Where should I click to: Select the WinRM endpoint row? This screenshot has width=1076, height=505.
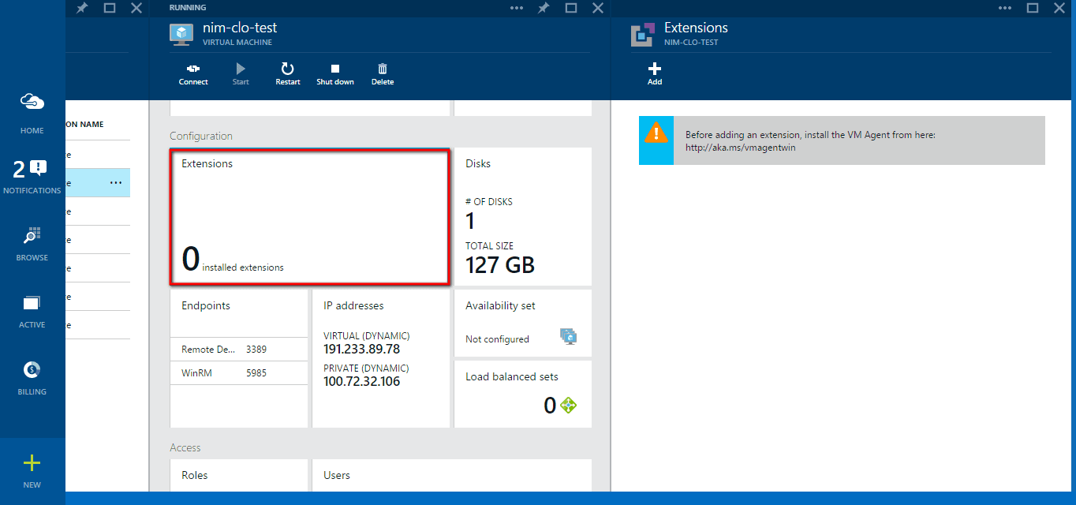238,372
